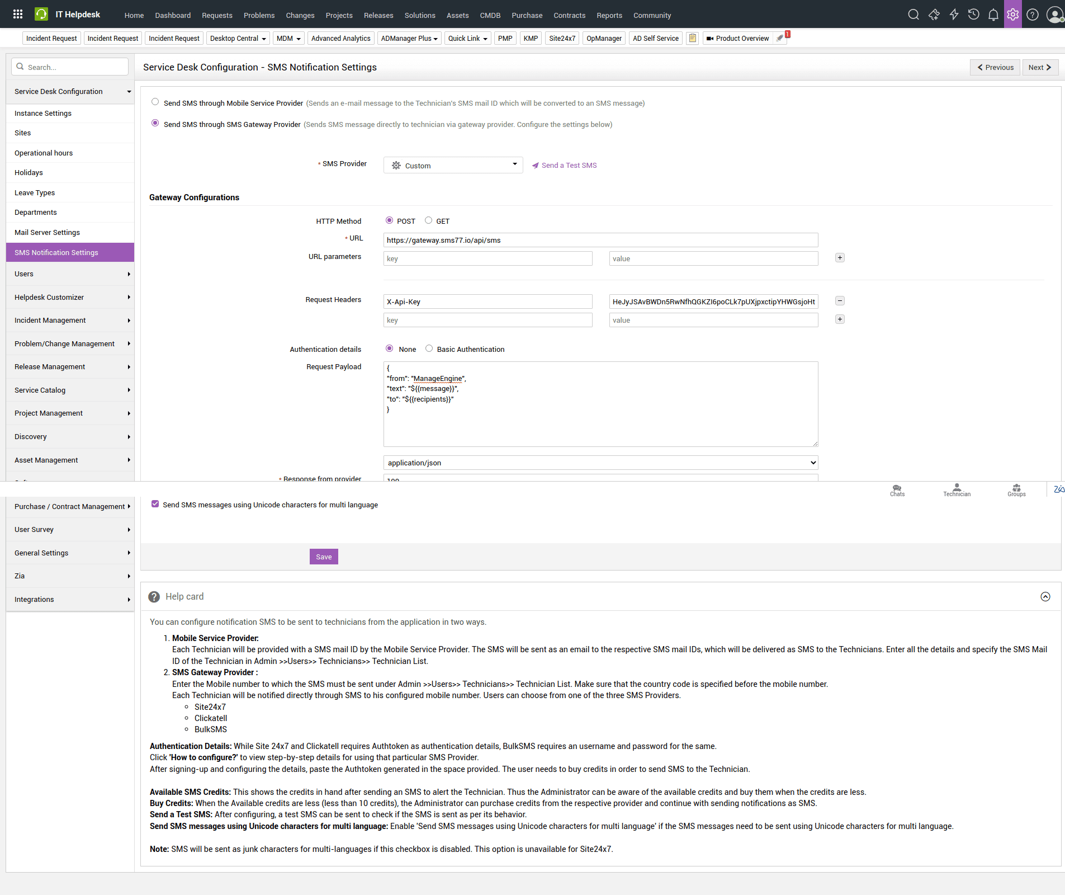Click the notifications bell icon
This screenshot has height=895, width=1065.
coord(993,15)
